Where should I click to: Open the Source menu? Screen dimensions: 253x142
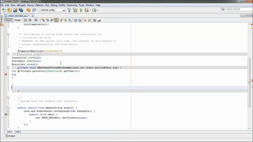[x=30, y=5]
